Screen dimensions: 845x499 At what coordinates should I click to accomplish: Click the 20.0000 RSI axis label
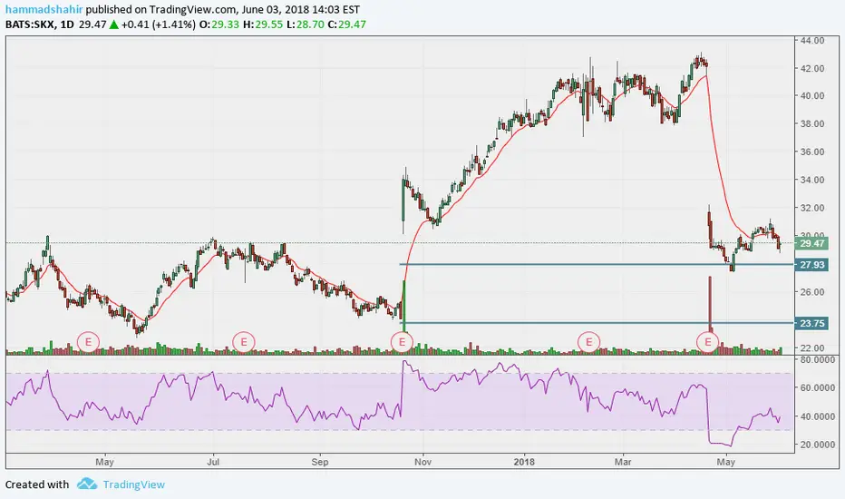tap(818, 445)
